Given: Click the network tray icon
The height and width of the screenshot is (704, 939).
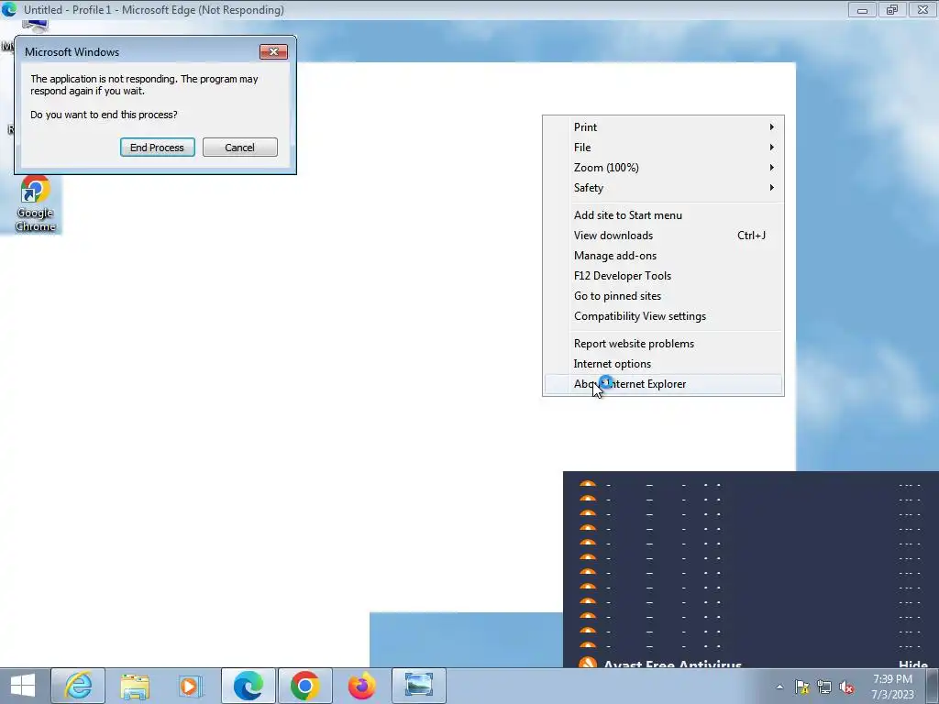Looking at the screenshot, I should coord(824,687).
